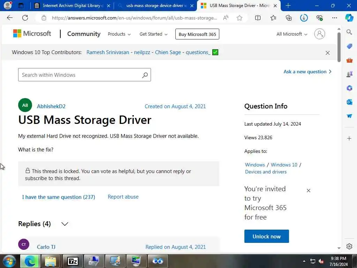
Task: Show hidden system tray icons arrow
Action: (304, 261)
